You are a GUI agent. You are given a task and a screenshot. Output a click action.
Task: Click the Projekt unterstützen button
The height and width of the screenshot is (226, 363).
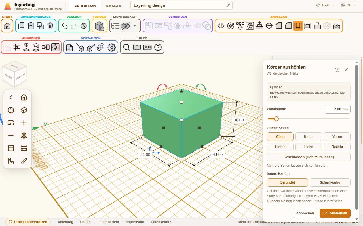pos(28,222)
